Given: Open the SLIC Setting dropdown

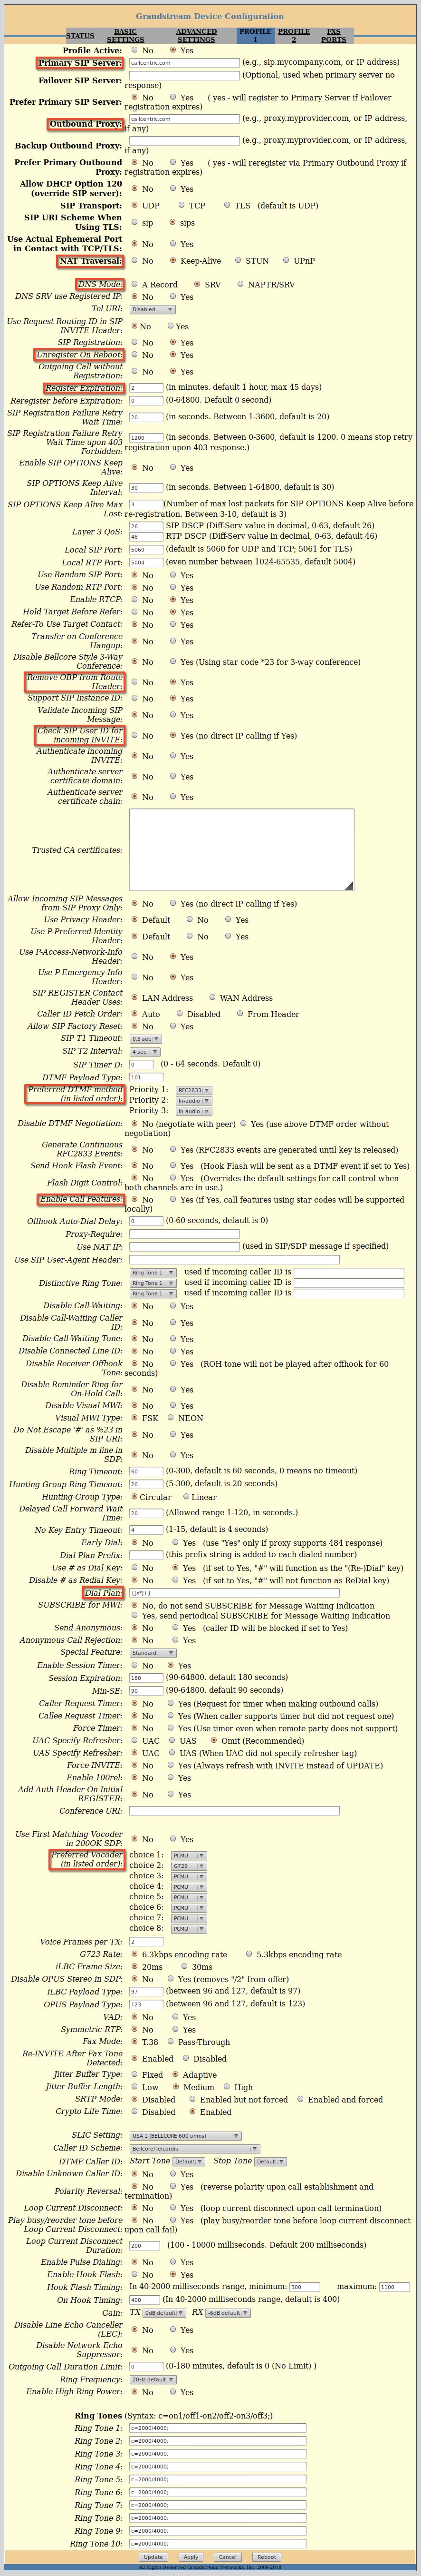Looking at the screenshot, I should pos(186,2135).
